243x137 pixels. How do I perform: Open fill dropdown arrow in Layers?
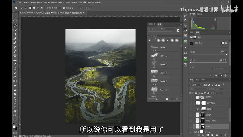coord(223,93)
